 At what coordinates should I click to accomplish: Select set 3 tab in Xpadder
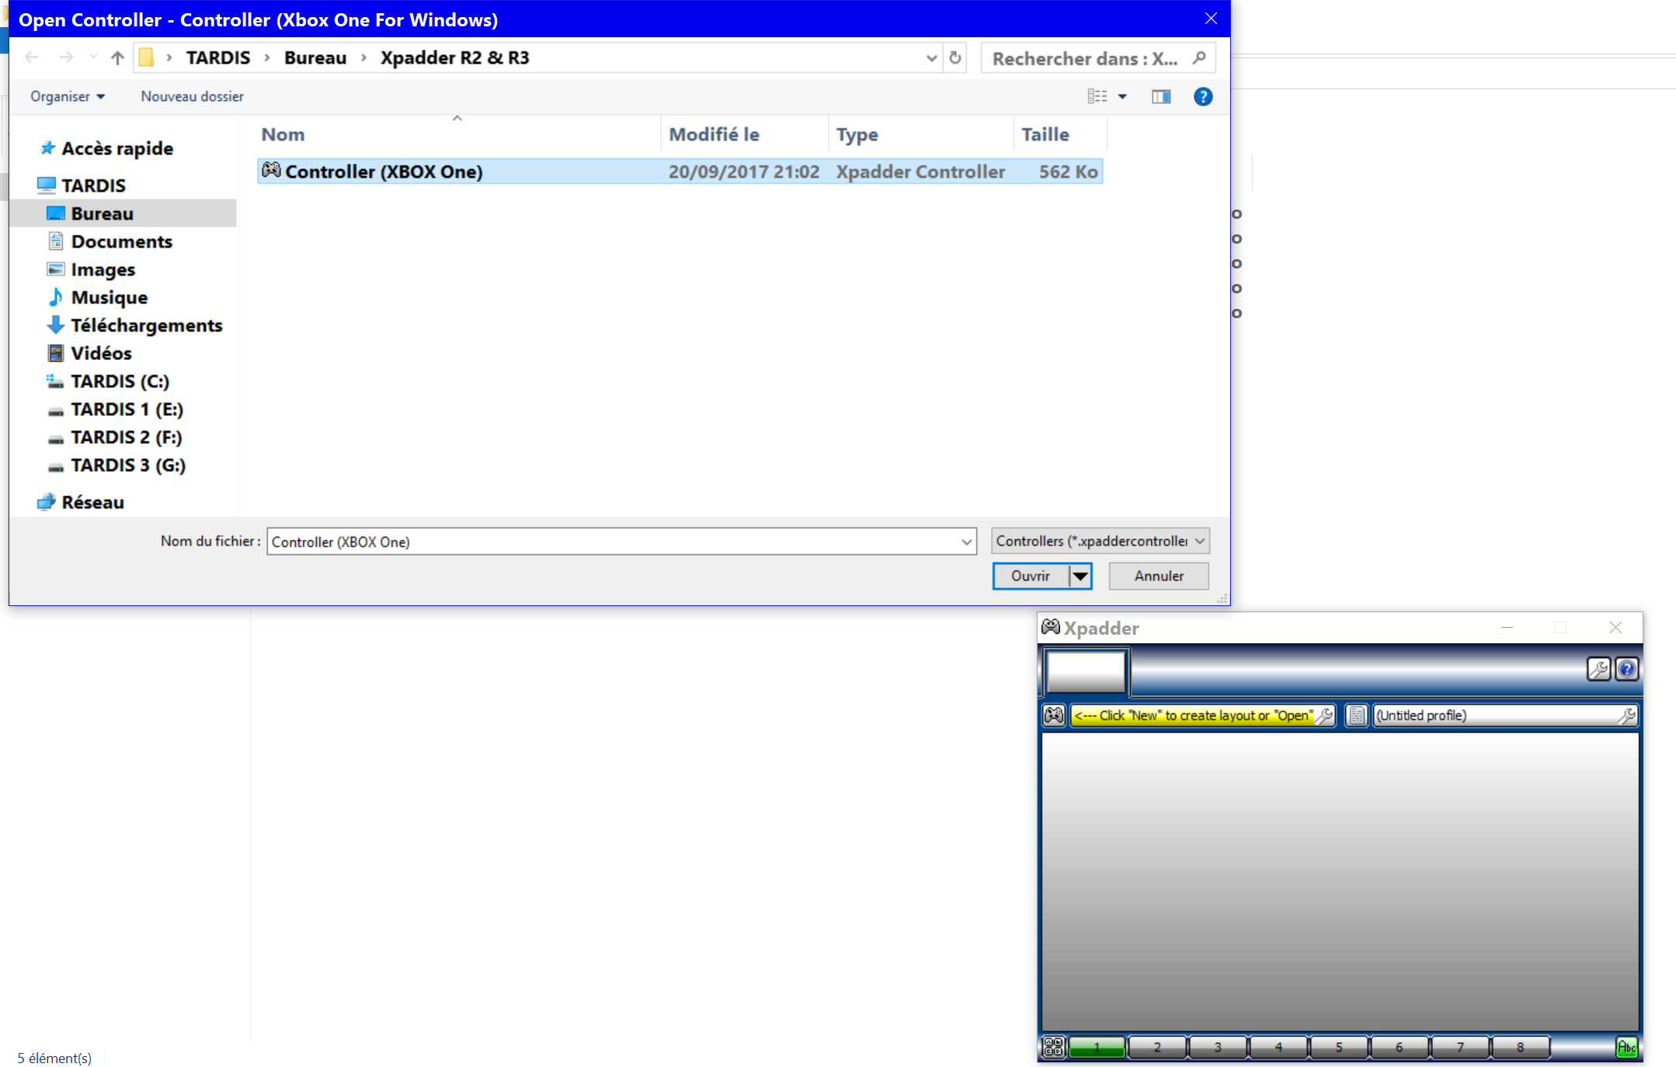click(1218, 1047)
